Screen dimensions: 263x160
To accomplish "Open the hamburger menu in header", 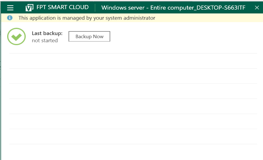I will point(10,8).
